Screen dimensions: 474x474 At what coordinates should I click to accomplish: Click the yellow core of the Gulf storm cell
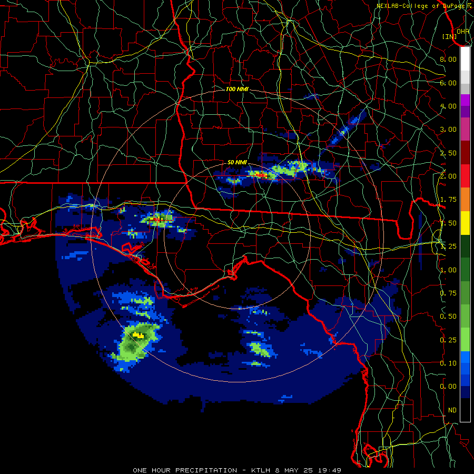(x=139, y=335)
